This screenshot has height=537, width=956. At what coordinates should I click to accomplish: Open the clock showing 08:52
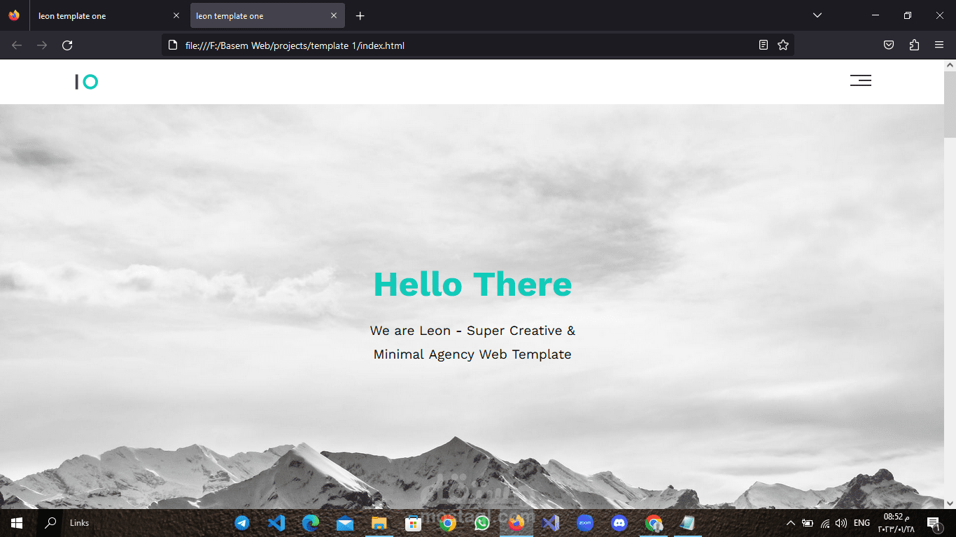(x=895, y=523)
